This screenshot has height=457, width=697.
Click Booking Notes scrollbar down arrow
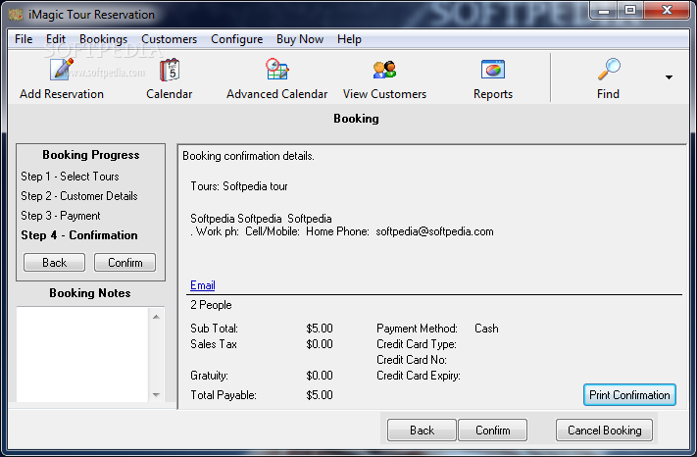coord(156,394)
